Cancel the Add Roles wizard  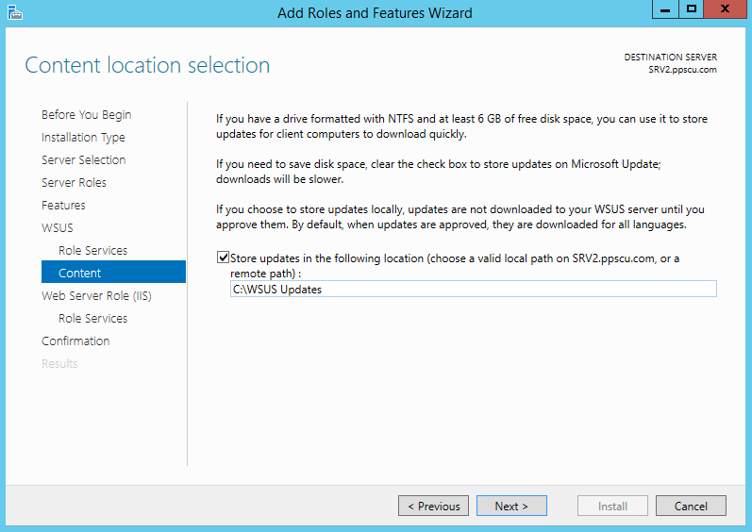pyautogui.click(x=691, y=507)
